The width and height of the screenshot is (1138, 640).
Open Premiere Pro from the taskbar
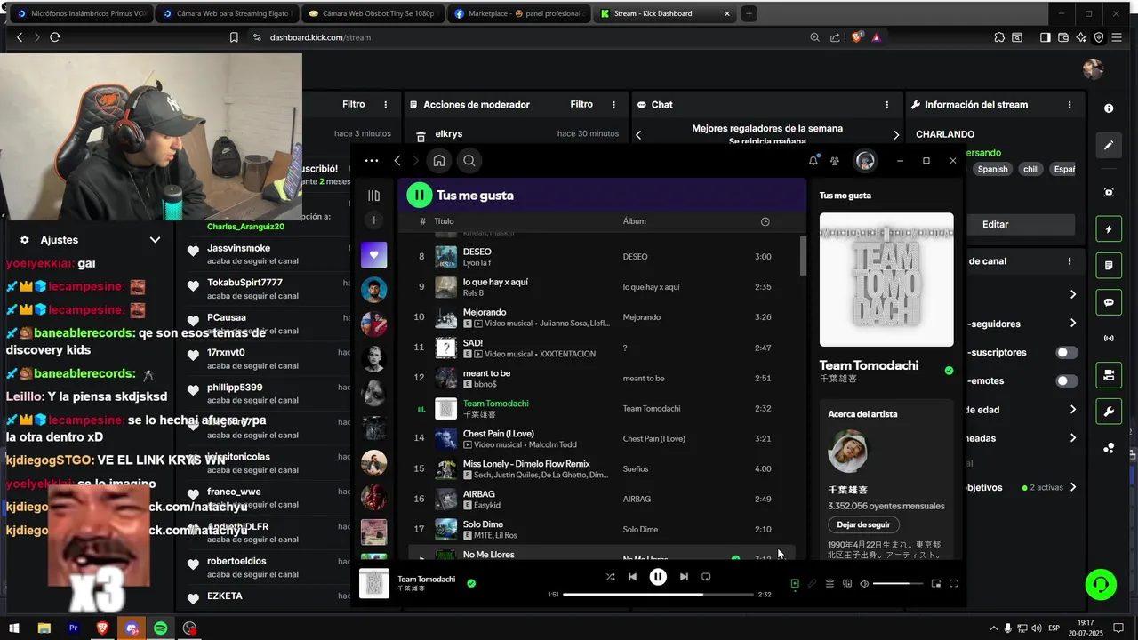point(74,628)
